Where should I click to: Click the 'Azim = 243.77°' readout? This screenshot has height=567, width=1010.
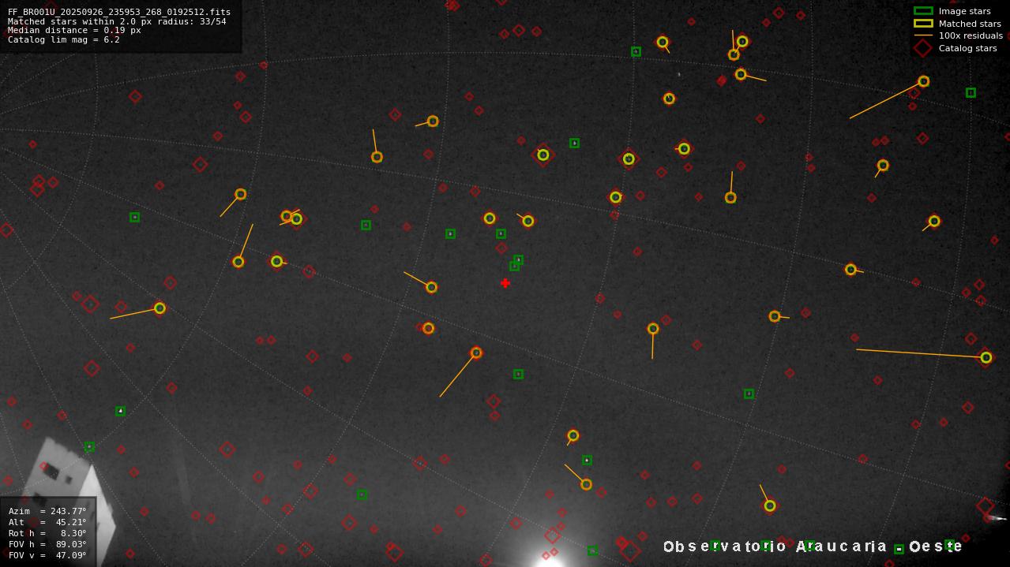tap(47, 511)
